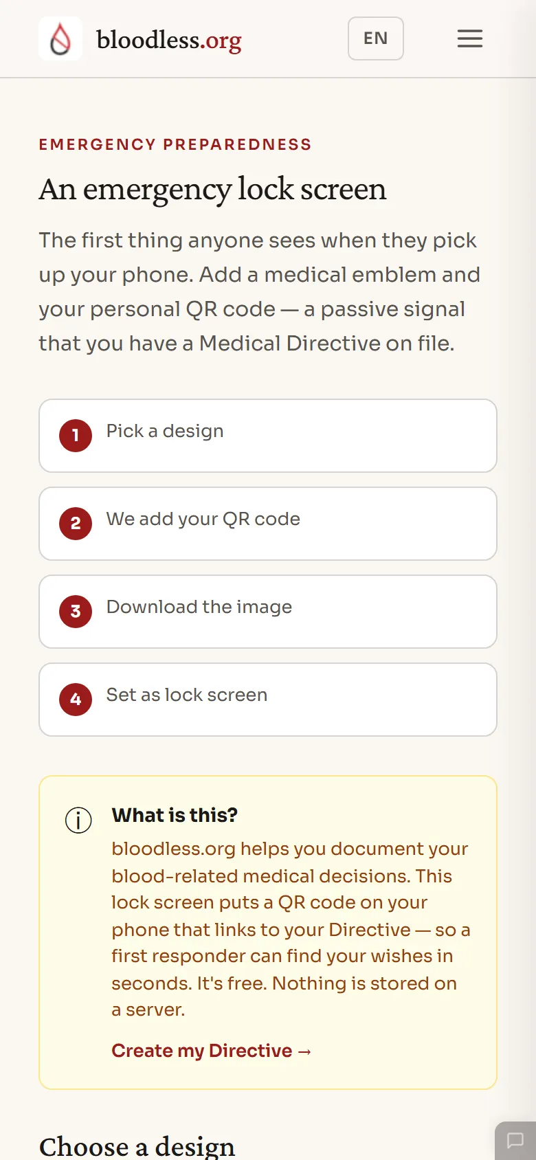Click the info circle icon in notice box

(x=78, y=820)
